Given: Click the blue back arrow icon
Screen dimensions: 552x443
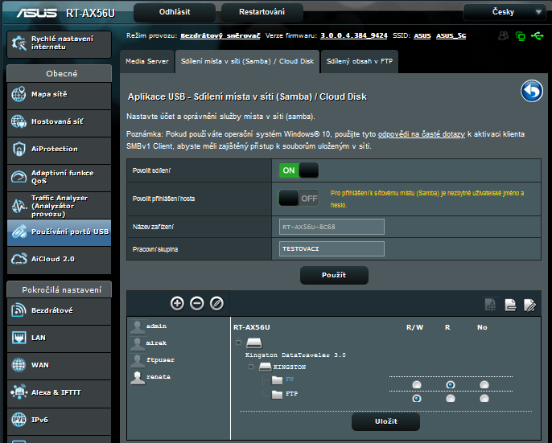Looking at the screenshot, I should coord(531,91).
